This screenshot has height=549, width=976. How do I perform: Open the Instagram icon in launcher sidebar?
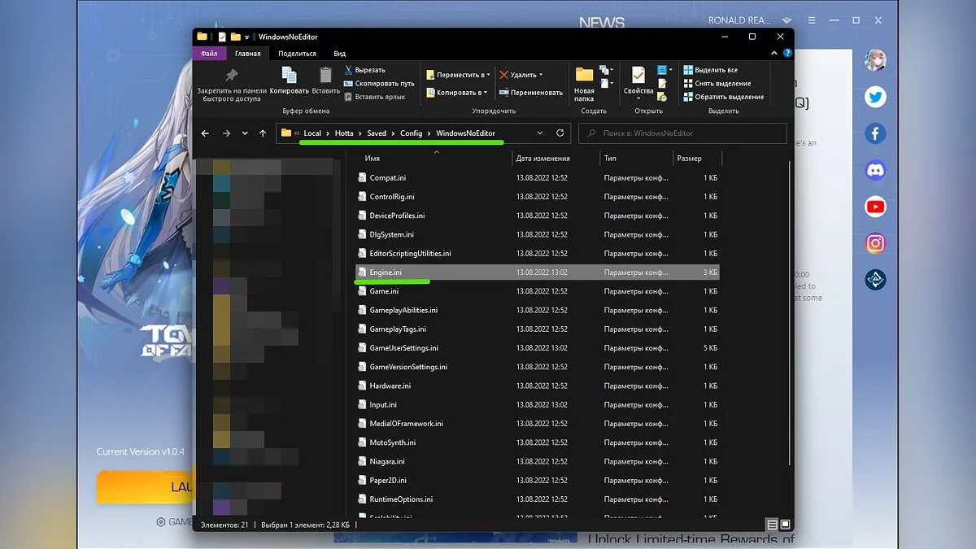pos(875,243)
